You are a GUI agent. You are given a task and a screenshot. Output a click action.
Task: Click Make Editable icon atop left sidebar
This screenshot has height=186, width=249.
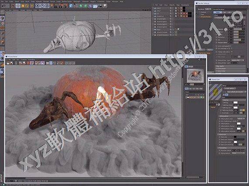pyautogui.click(x=2, y=12)
